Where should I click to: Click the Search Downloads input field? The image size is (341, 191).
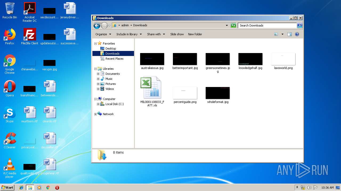pos(267,25)
